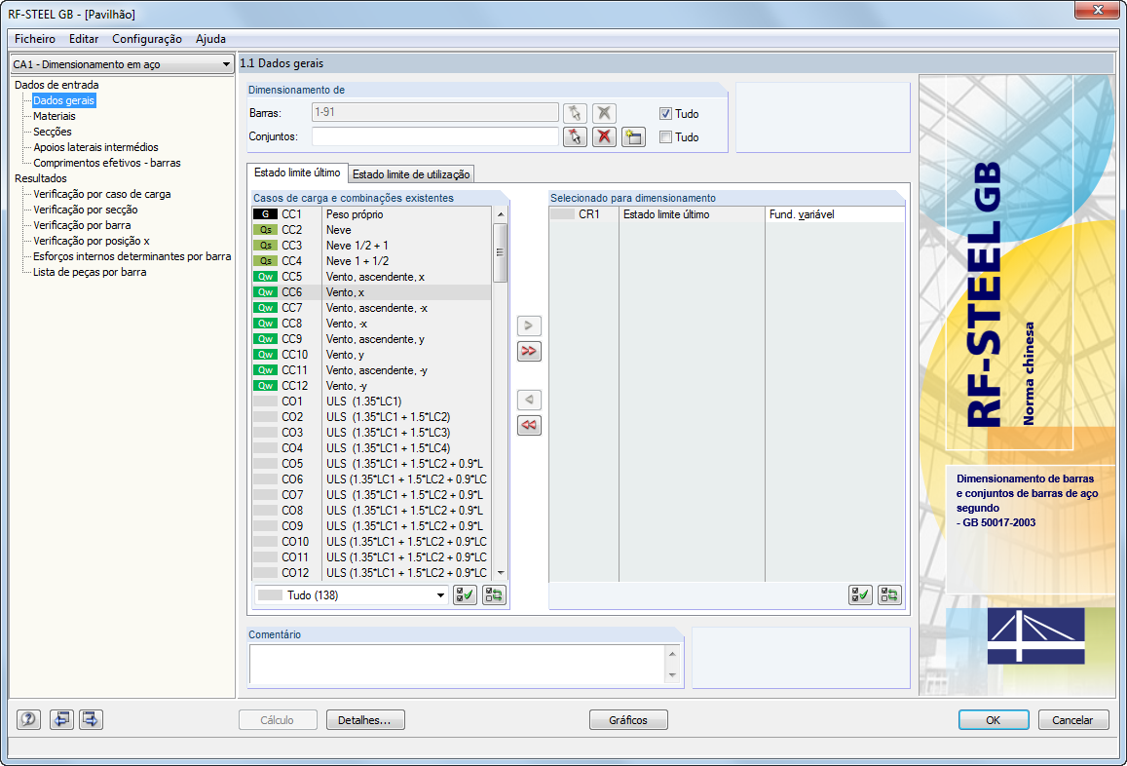
Task: Click the Cancelar button
Action: click(x=1073, y=720)
